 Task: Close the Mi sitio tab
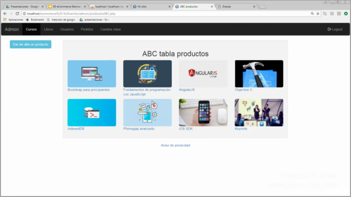169,7
